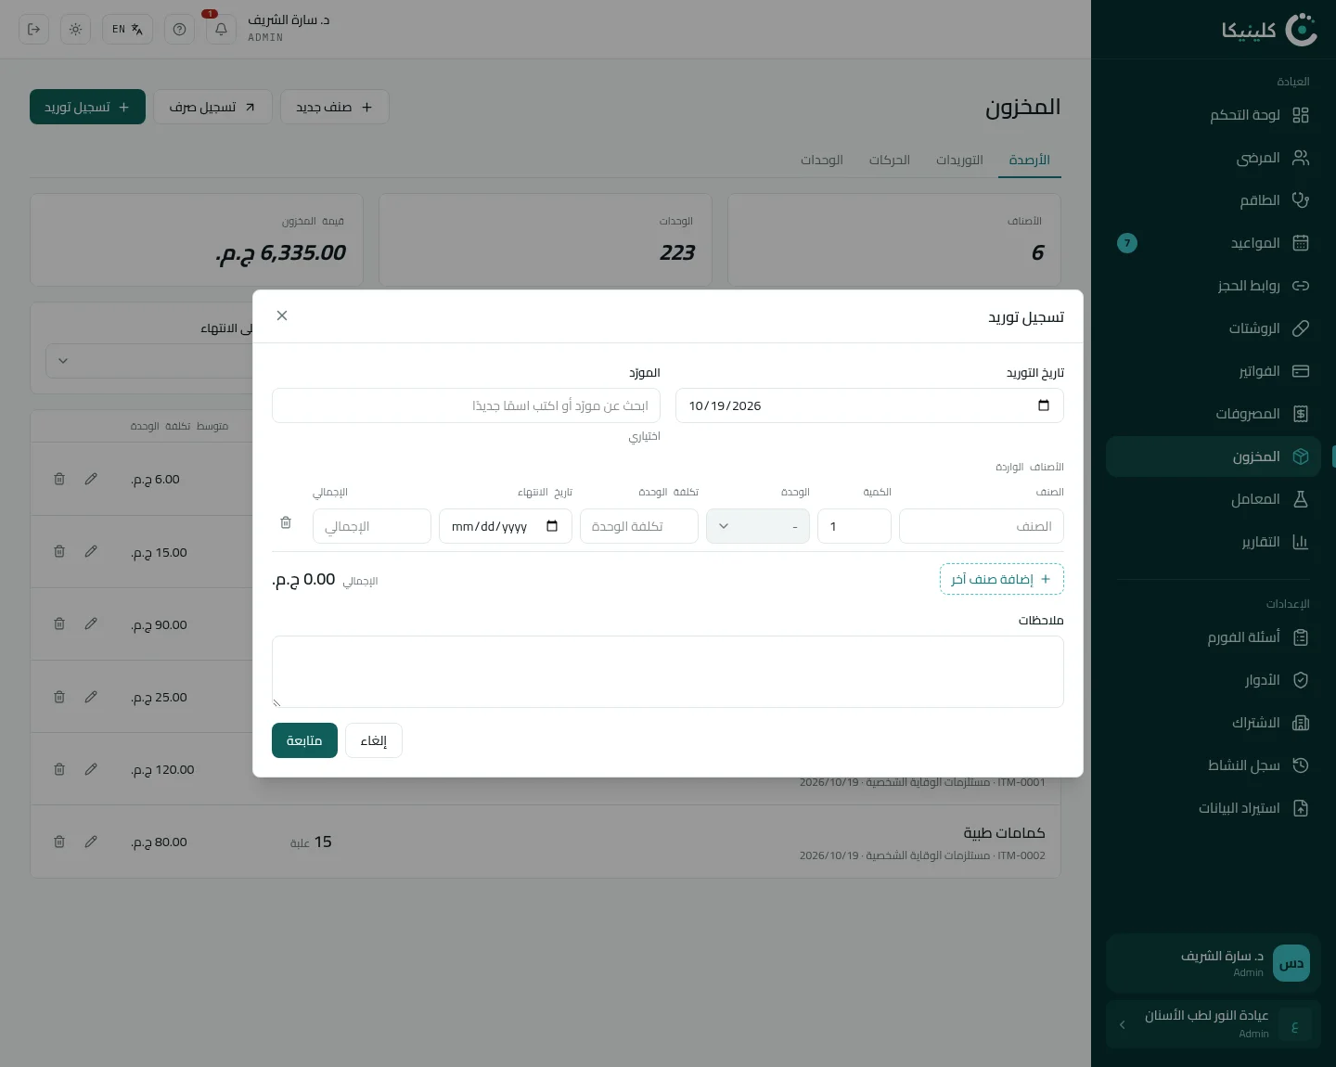
Task: Click the تكلفة الوحدة cost field
Action: [639, 526]
